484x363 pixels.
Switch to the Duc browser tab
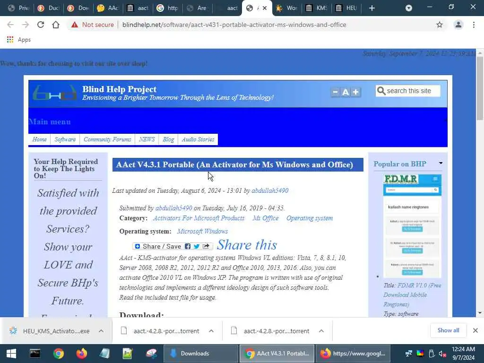click(49, 8)
